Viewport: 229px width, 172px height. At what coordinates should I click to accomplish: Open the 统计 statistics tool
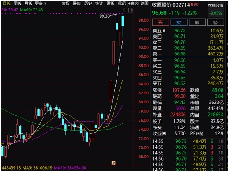pos(99,3)
